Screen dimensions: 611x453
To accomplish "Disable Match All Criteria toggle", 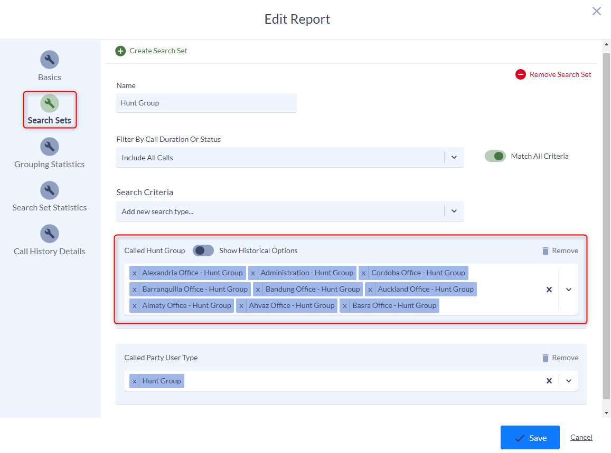I will click(495, 156).
